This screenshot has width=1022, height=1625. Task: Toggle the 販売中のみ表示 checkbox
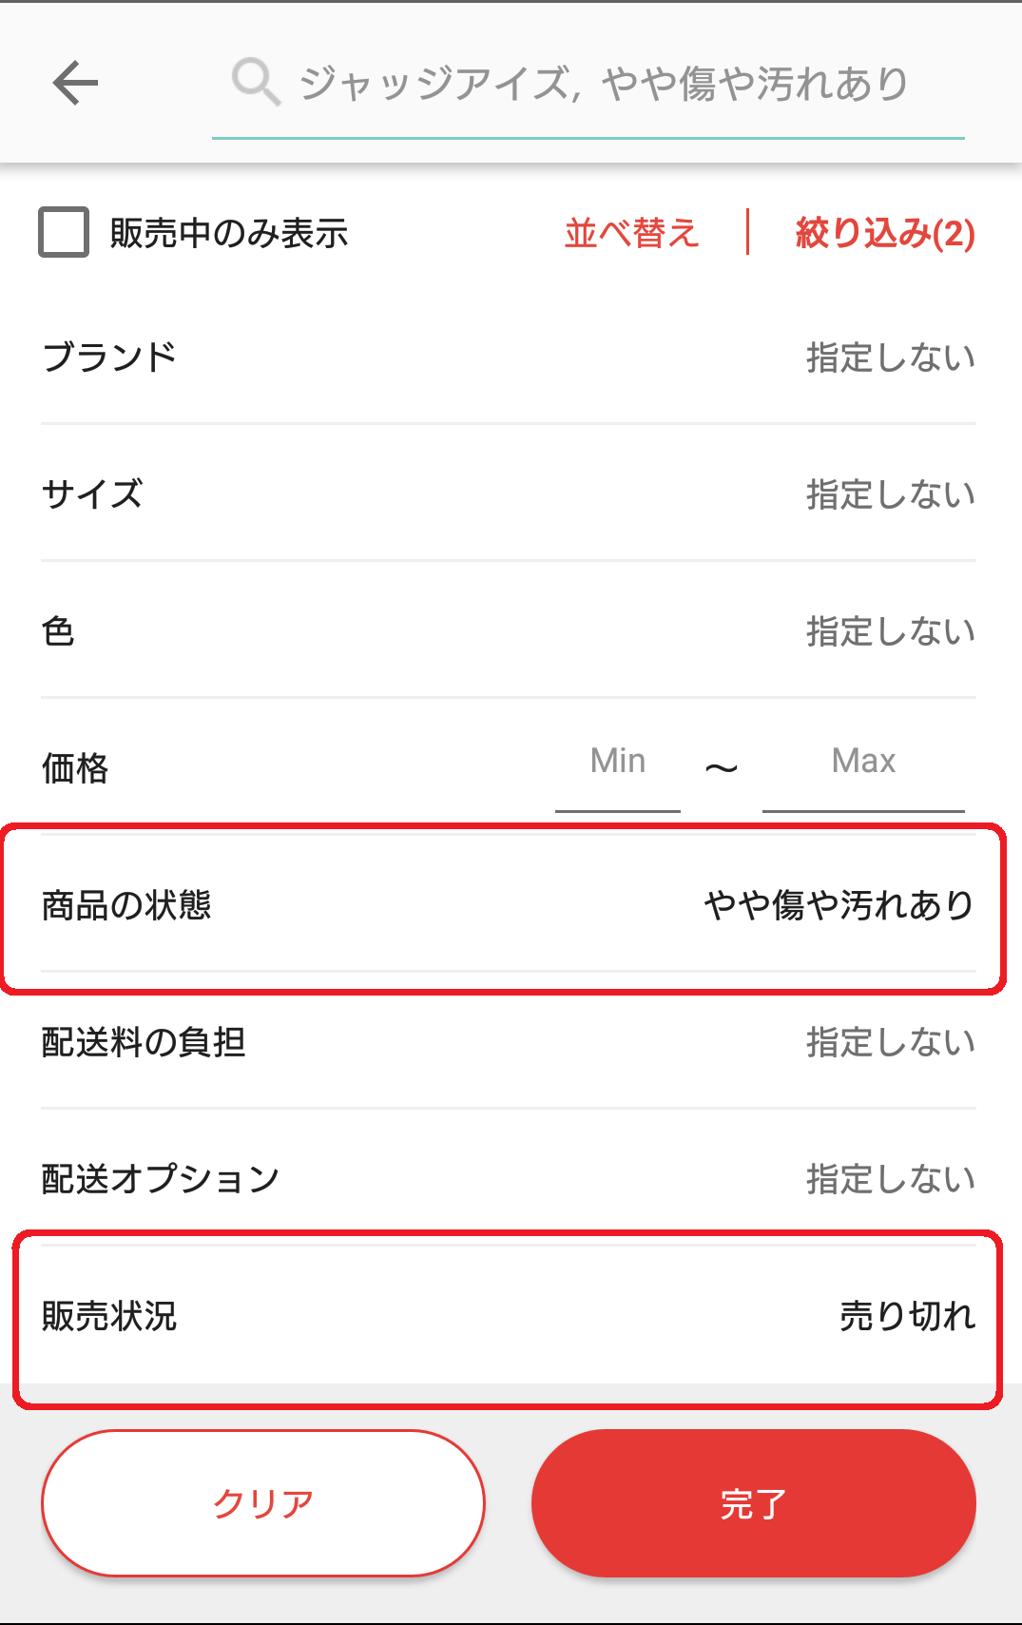click(64, 233)
